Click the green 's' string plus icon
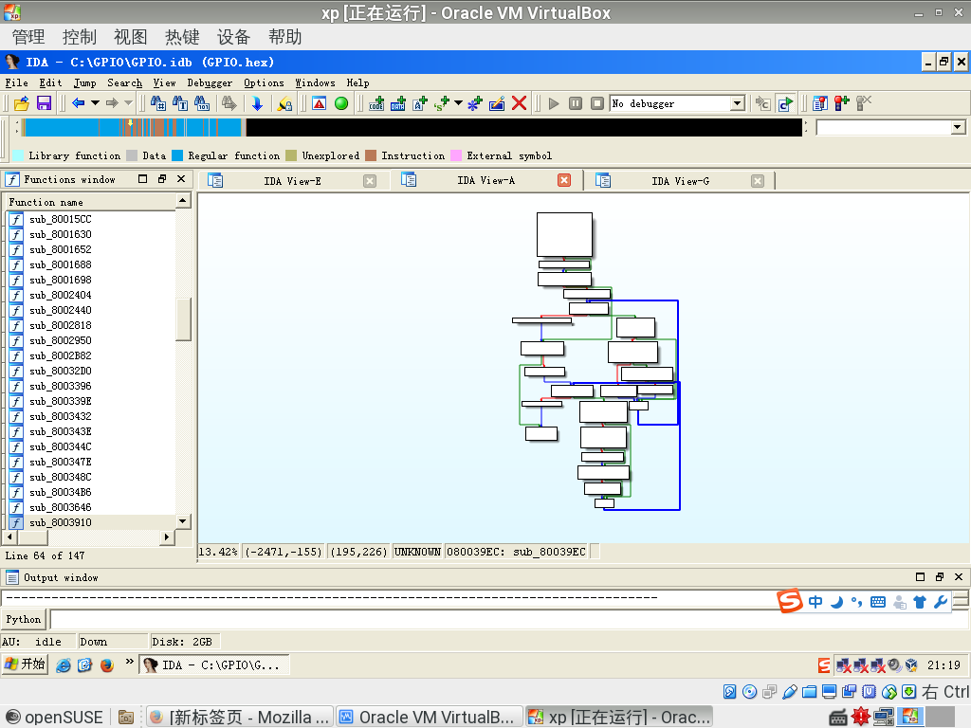The height and width of the screenshot is (728, 971). [x=442, y=103]
